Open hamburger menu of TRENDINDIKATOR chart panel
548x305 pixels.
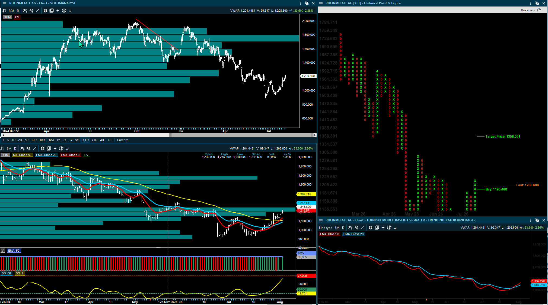[321, 220]
